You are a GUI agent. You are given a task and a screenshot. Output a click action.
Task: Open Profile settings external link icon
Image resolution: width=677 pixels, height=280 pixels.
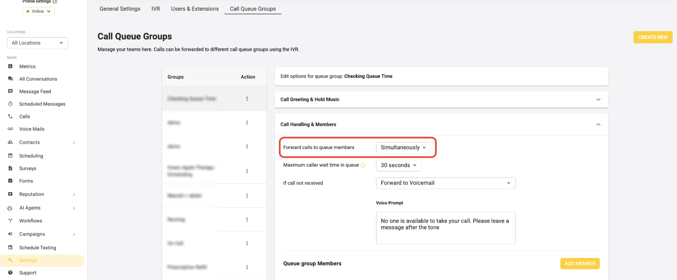point(55,2)
